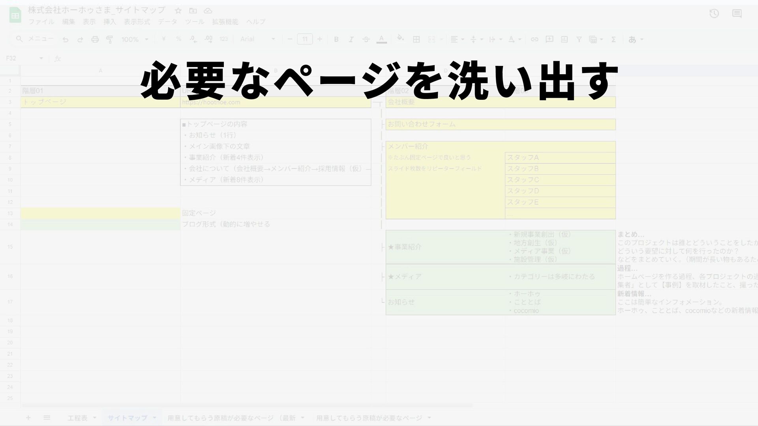Switch to the 工程表 sheet tab
Image resolution: width=758 pixels, height=426 pixels.
(x=77, y=418)
